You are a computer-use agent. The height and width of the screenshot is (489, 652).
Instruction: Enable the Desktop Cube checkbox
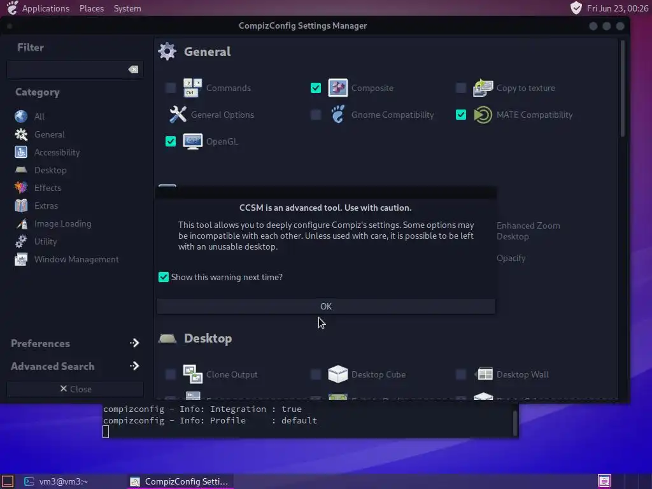coord(316,374)
